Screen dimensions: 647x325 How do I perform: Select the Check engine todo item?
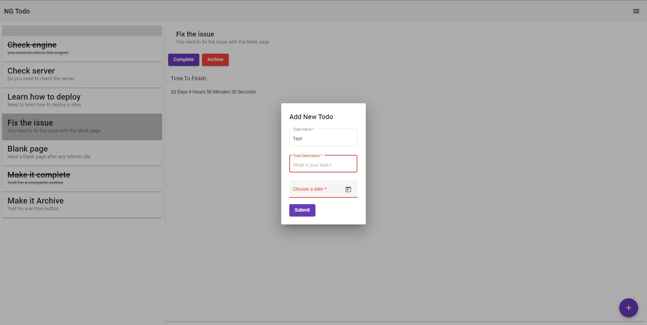(82, 49)
